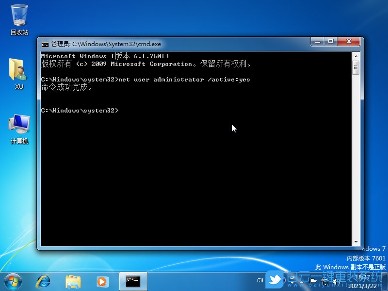This screenshot has width=388, height=291.
Task: Click the scrollbar down arrow in Command Prompt
Action: tap(356, 242)
